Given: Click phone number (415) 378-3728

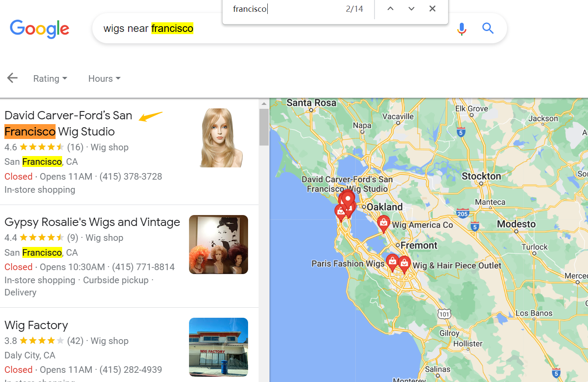Looking at the screenshot, I should (x=131, y=177).
